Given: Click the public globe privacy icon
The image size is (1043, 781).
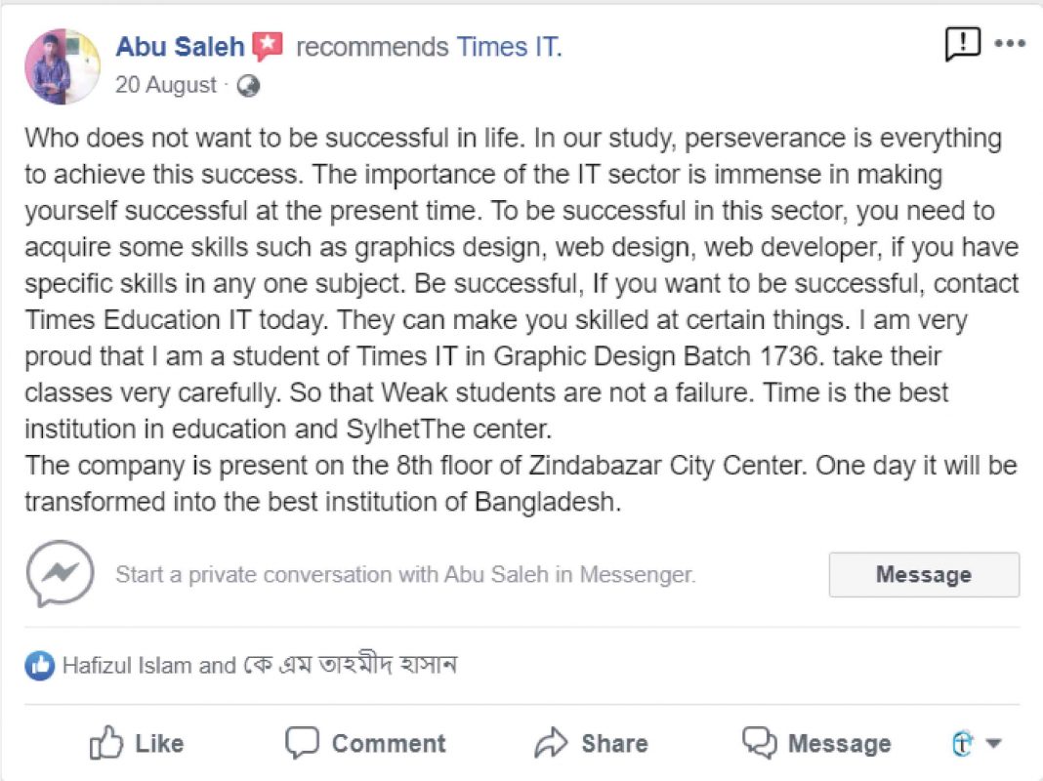Looking at the screenshot, I should [x=249, y=86].
